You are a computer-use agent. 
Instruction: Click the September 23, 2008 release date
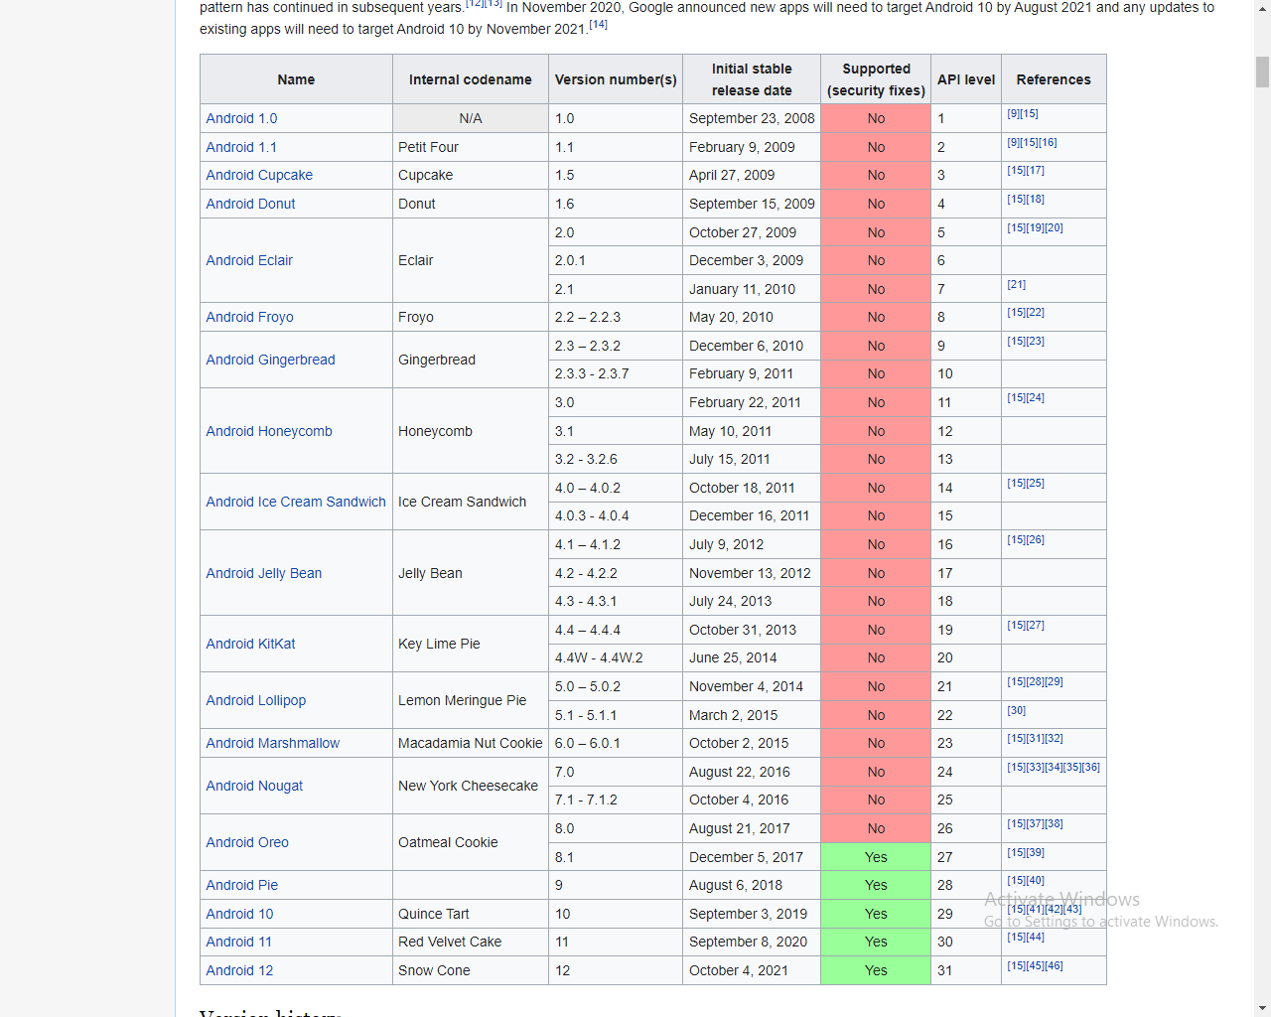click(x=752, y=118)
